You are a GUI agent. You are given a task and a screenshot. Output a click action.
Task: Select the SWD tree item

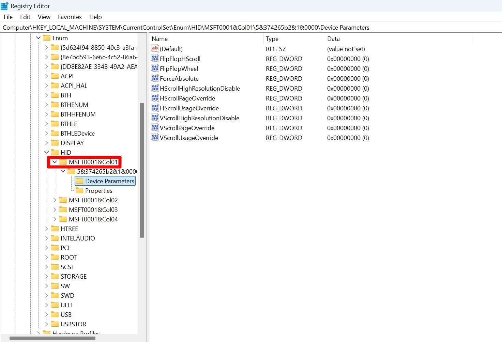pyautogui.click(x=67, y=295)
